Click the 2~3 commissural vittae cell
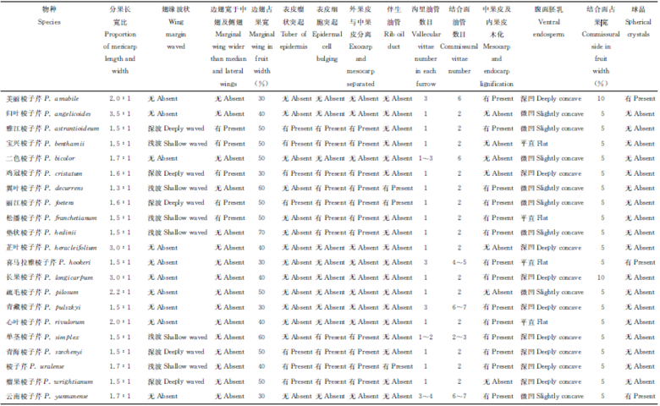660x406 pixels. point(459,337)
